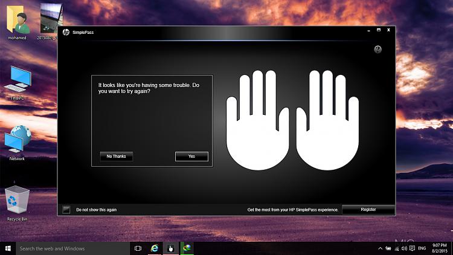Image resolution: width=453 pixels, height=255 pixels.
Task: Select the 20150801 image file on desktop
Action: point(50,22)
